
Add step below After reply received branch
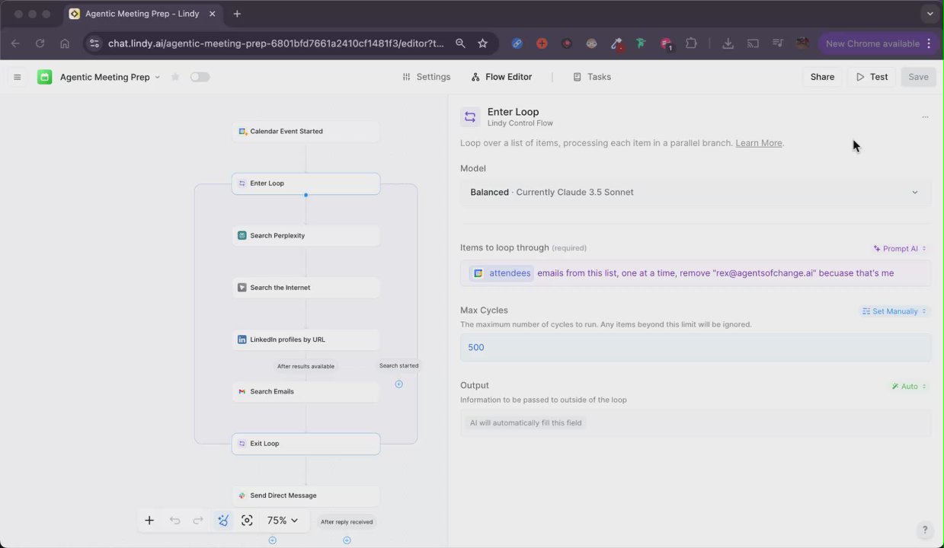point(347,540)
